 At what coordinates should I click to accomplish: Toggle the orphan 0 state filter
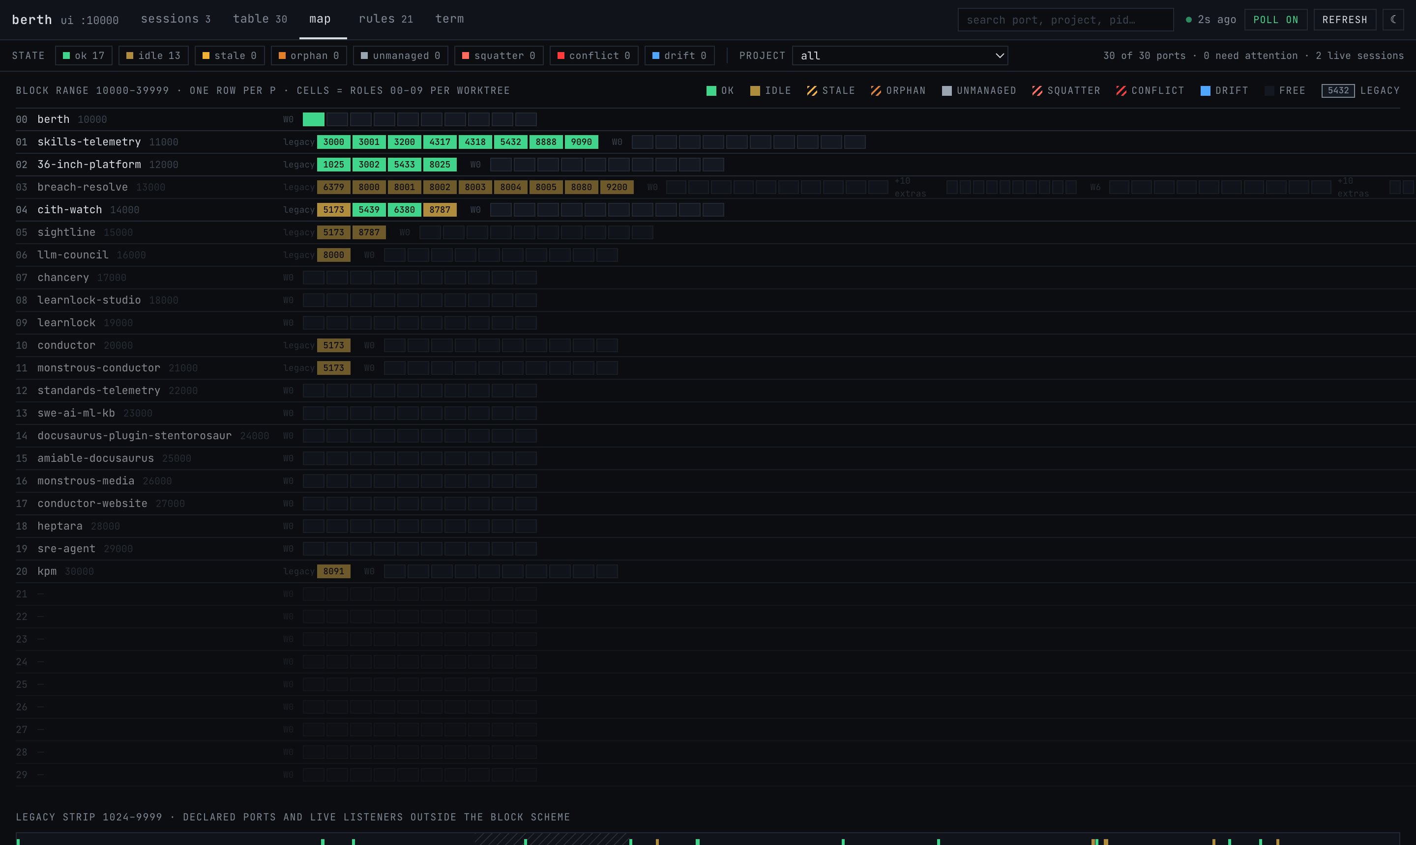click(x=309, y=55)
